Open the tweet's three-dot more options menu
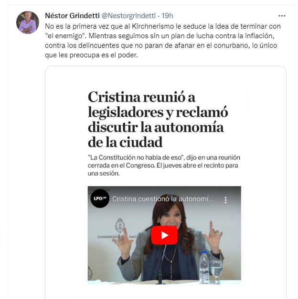This screenshot has width=298, height=299. pos(282,16)
